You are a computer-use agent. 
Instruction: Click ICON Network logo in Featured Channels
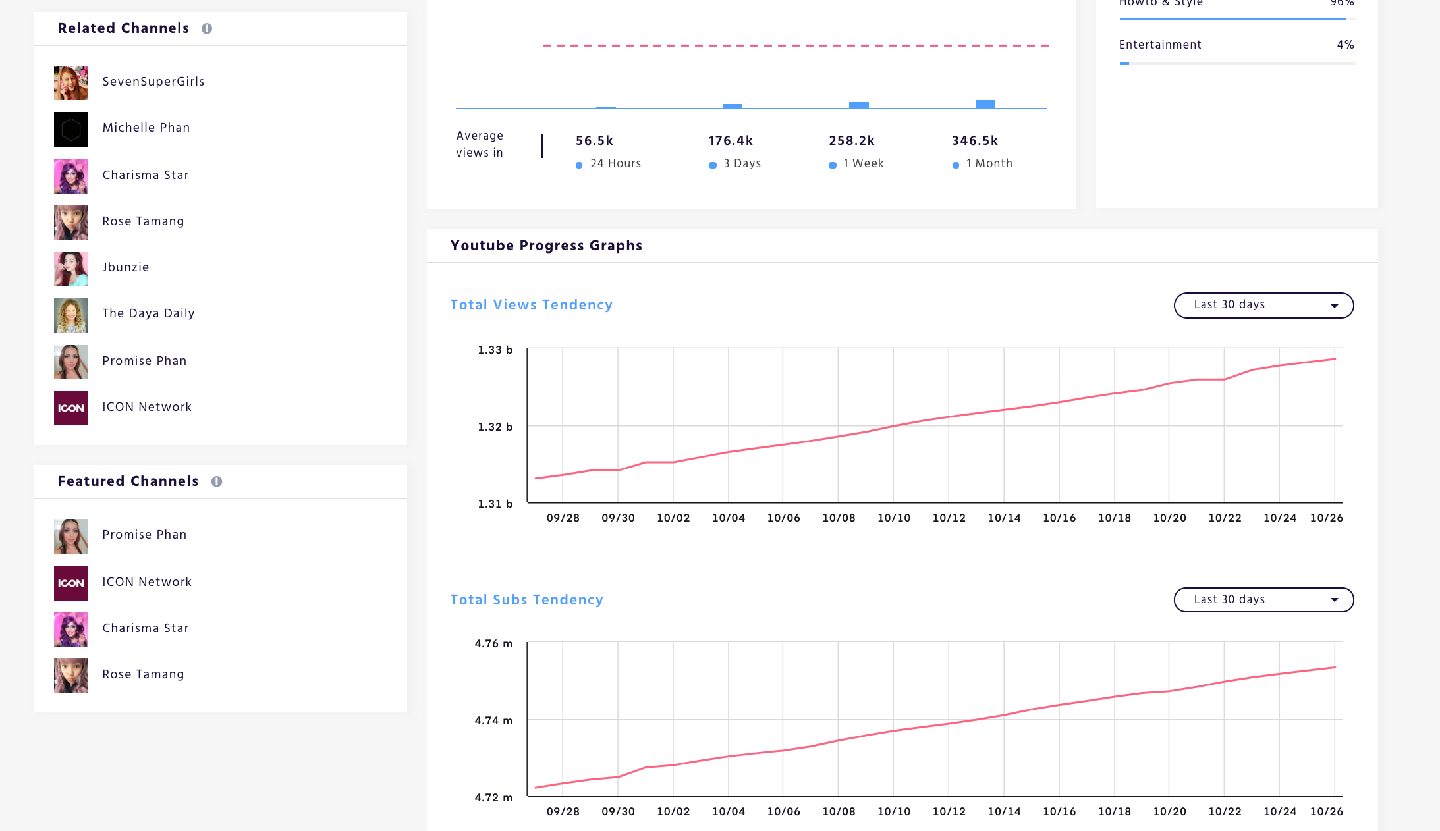click(71, 583)
